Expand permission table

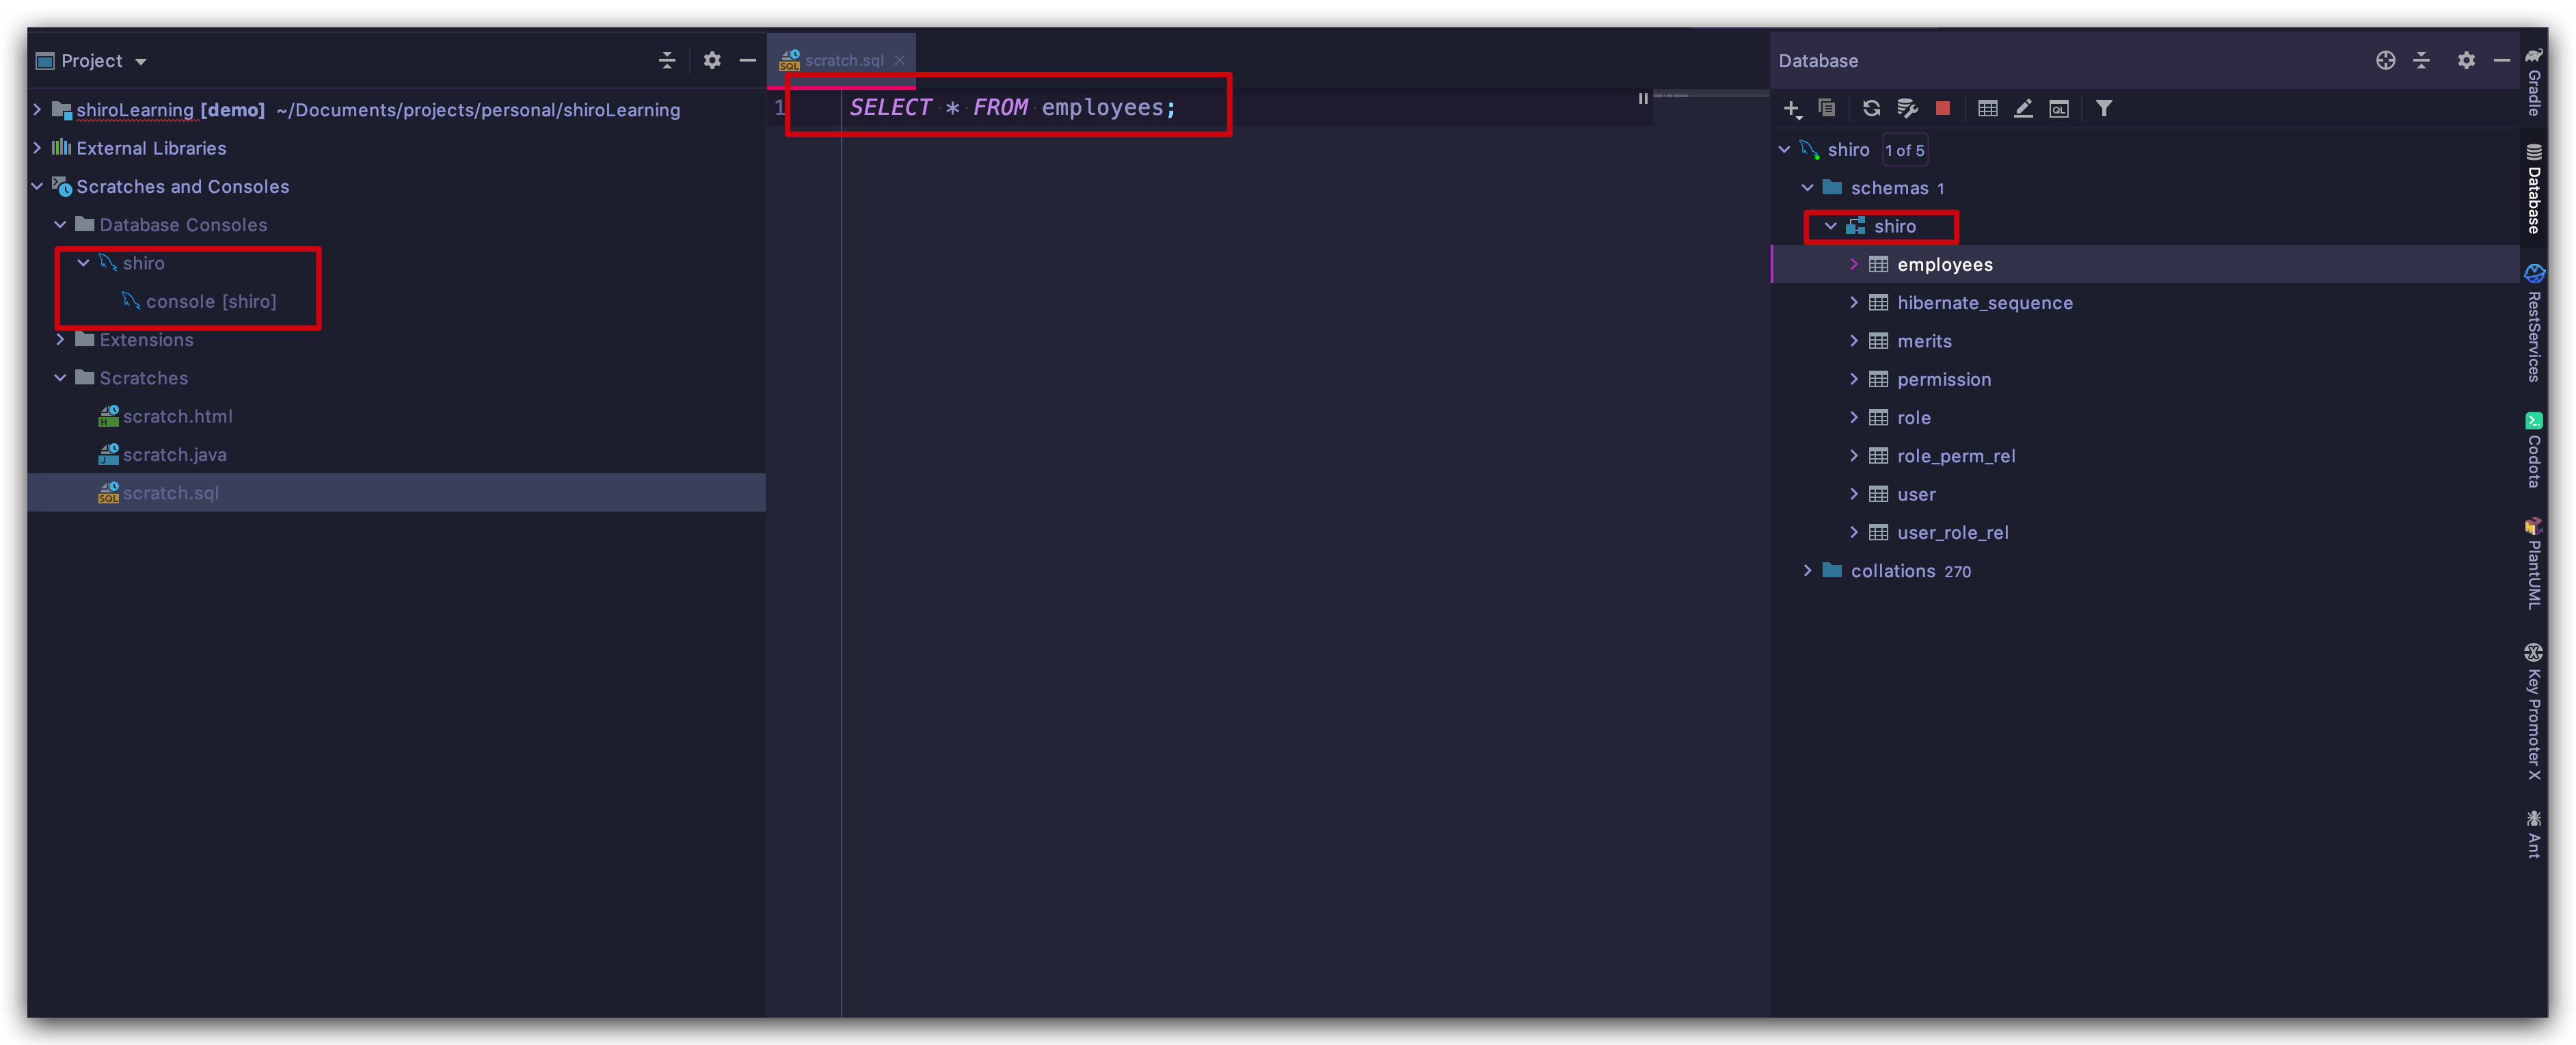tap(1854, 379)
